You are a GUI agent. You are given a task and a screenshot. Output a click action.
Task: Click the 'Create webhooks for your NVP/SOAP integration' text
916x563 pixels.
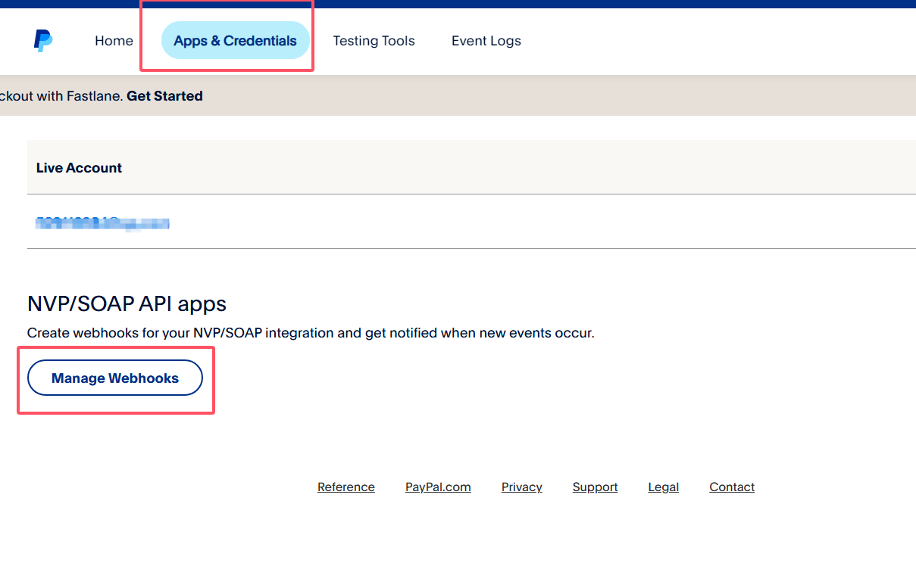tap(311, 333)
